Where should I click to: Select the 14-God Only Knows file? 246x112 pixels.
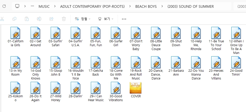point(36,68)
